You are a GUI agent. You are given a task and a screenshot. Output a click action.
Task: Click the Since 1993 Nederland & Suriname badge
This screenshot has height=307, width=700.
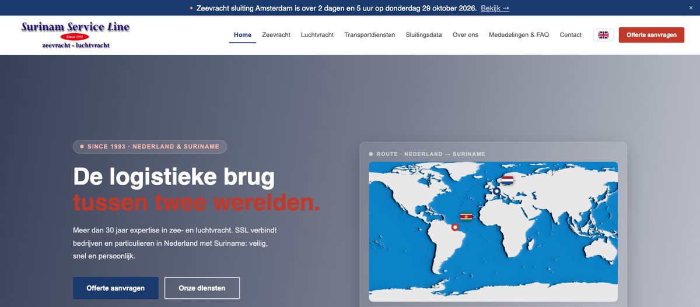pos(150,147)
